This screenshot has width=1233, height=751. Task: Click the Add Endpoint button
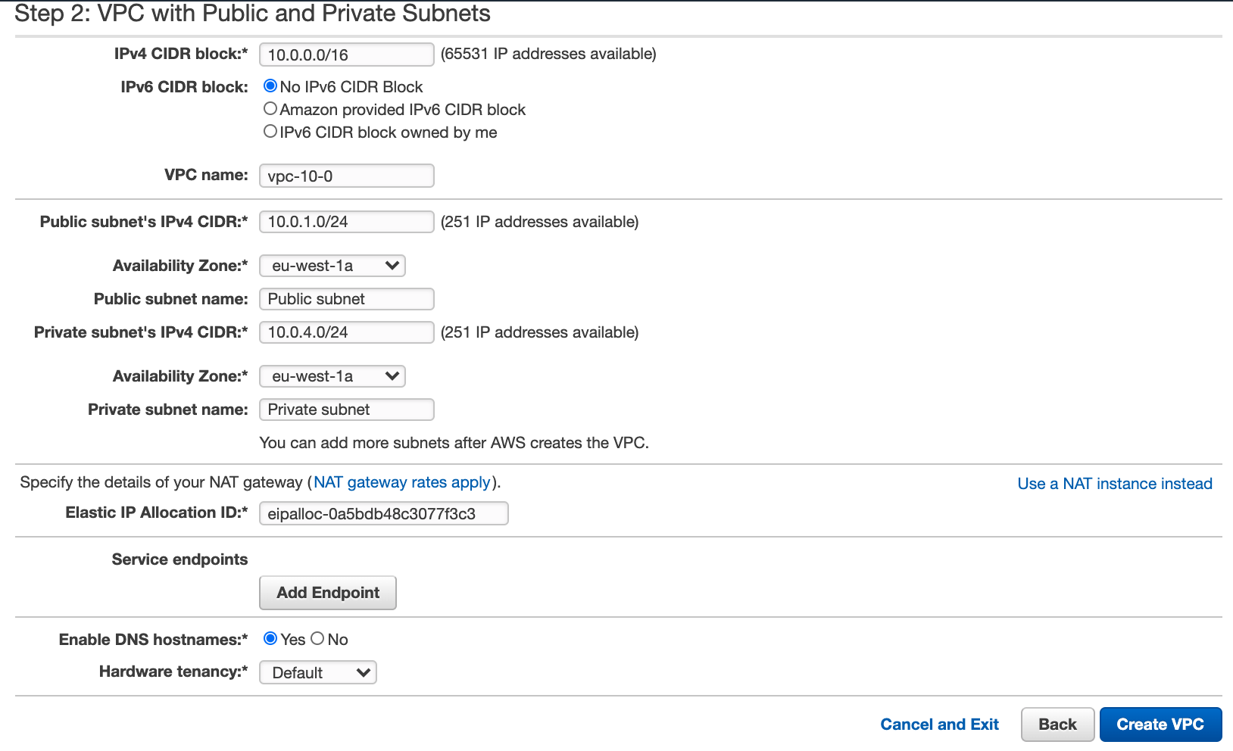click(328, 593)
